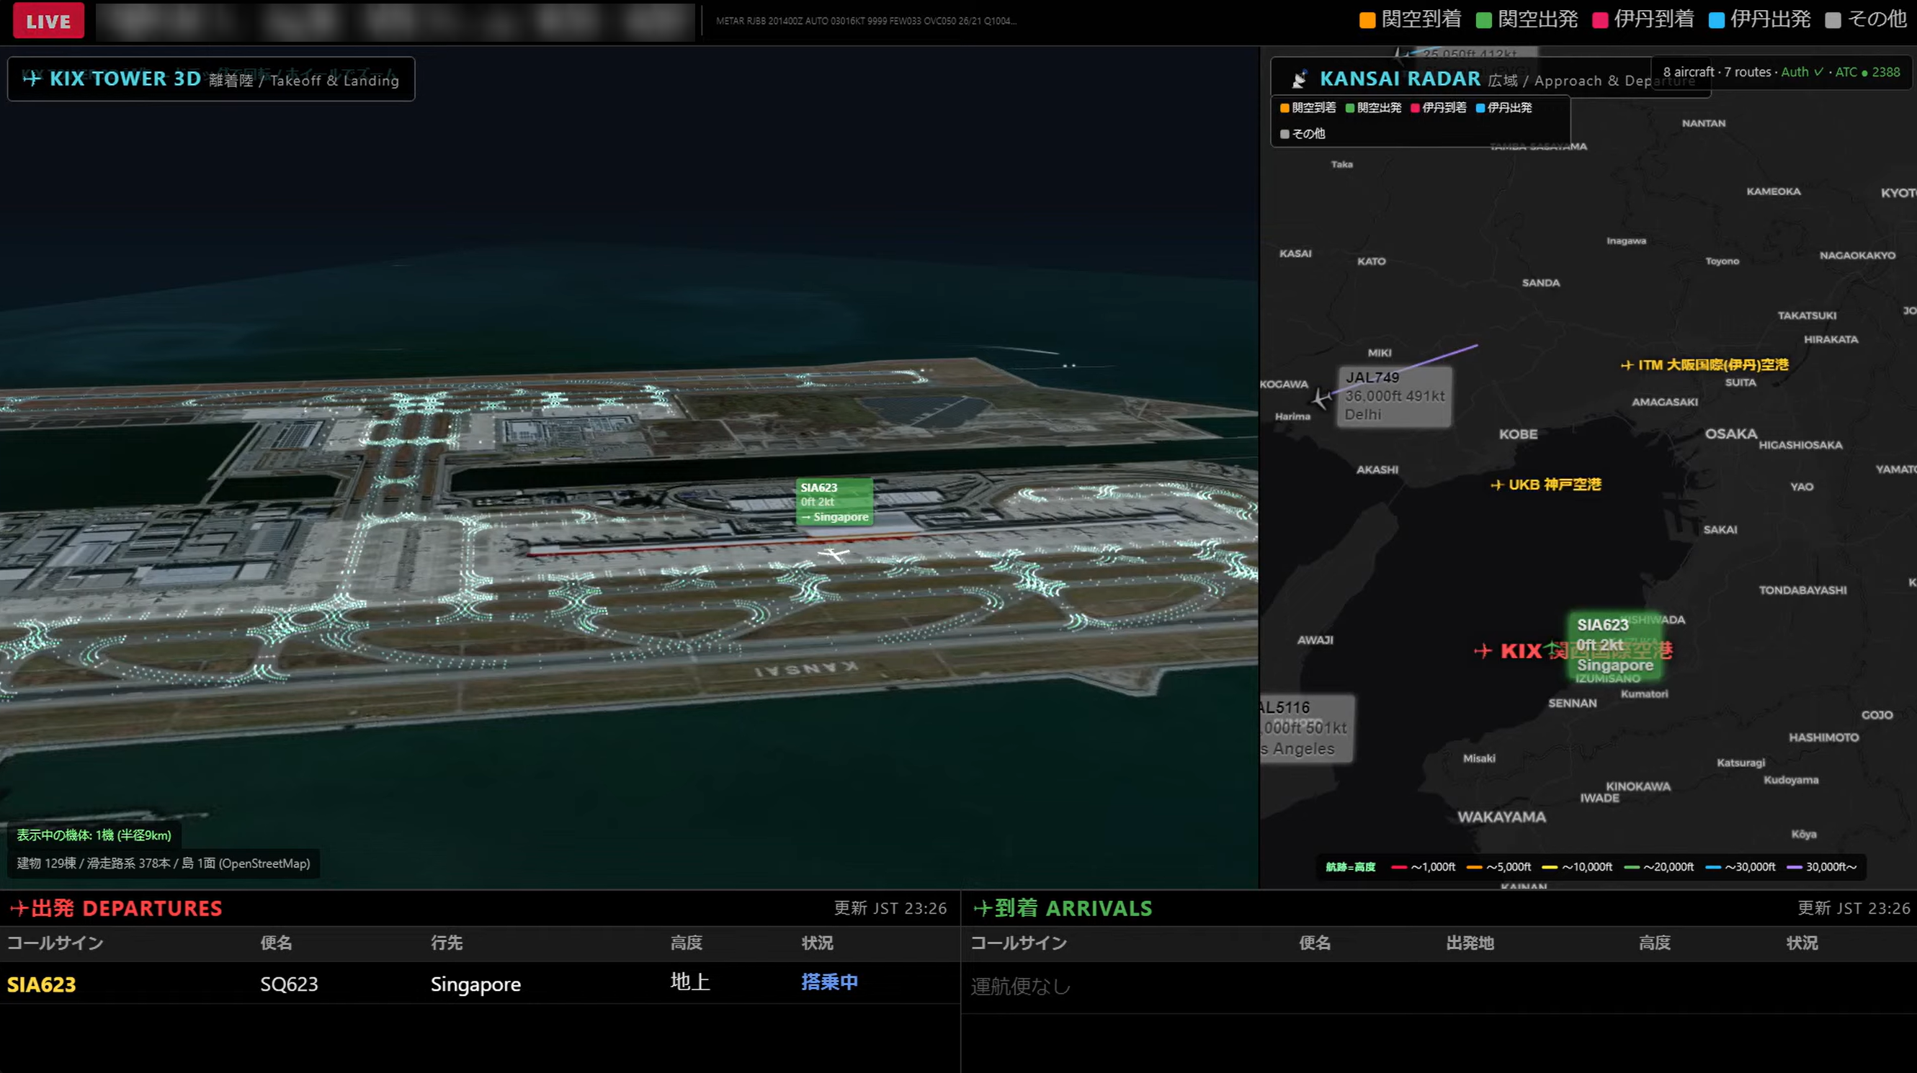Click the red LIVE badge

tap(48, 21)
